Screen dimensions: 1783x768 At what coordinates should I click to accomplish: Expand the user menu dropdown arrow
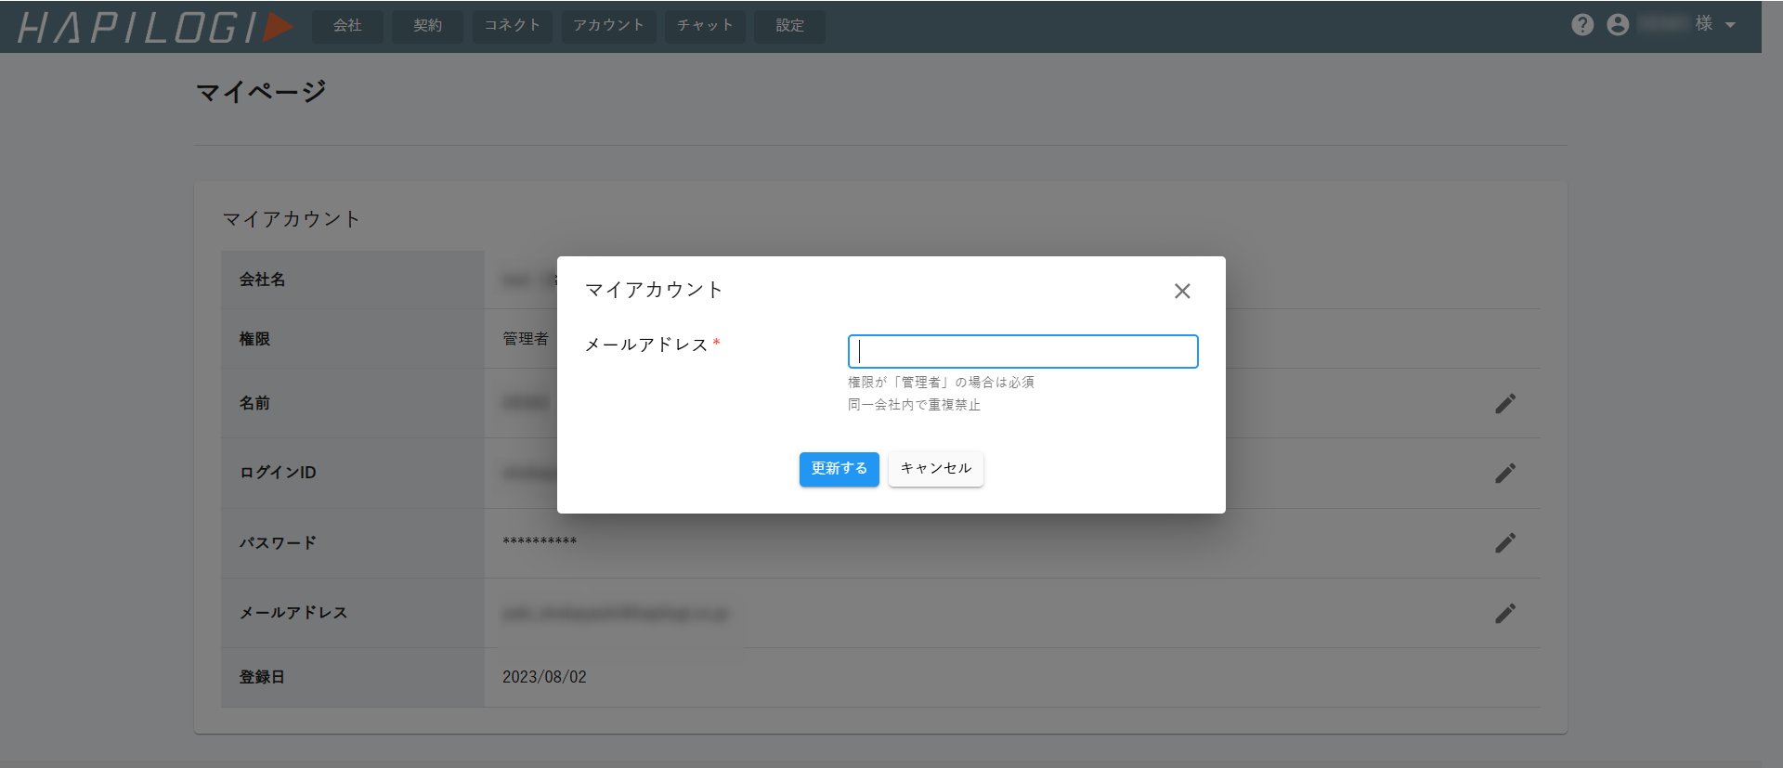1730,25
